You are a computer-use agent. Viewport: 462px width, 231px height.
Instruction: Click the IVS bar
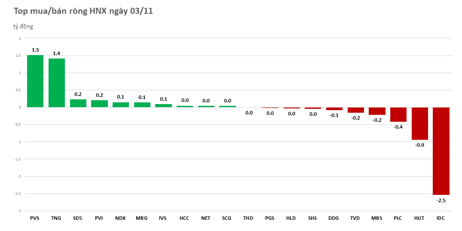click(163, 105)
